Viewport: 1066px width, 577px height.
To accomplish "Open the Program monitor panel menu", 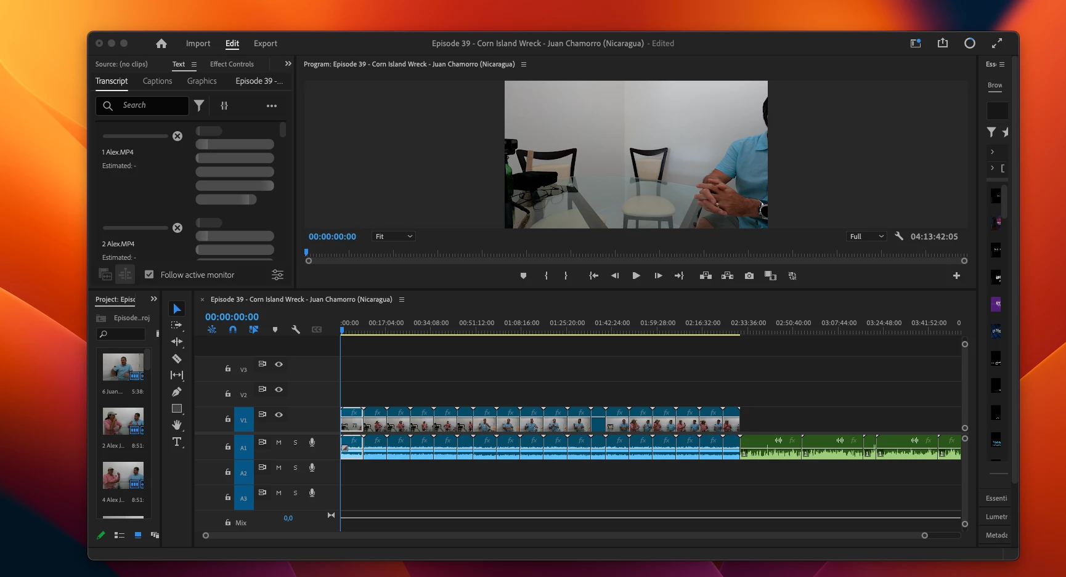I will pyautogui.click(x=524, y=64).
